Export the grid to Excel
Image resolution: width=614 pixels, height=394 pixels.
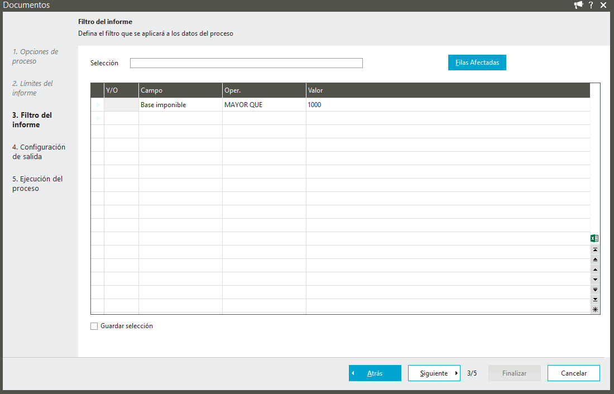pyautogui.click(x=594, y=238)
